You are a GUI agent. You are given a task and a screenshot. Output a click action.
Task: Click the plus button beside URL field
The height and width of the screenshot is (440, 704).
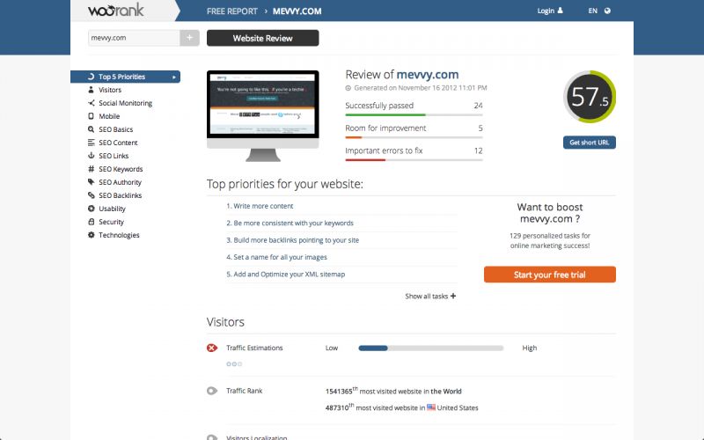[189, 38]
